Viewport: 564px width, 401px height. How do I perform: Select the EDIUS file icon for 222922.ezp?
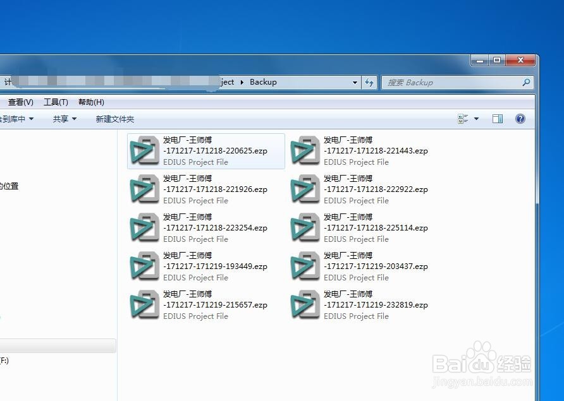[x=305, y=189]
